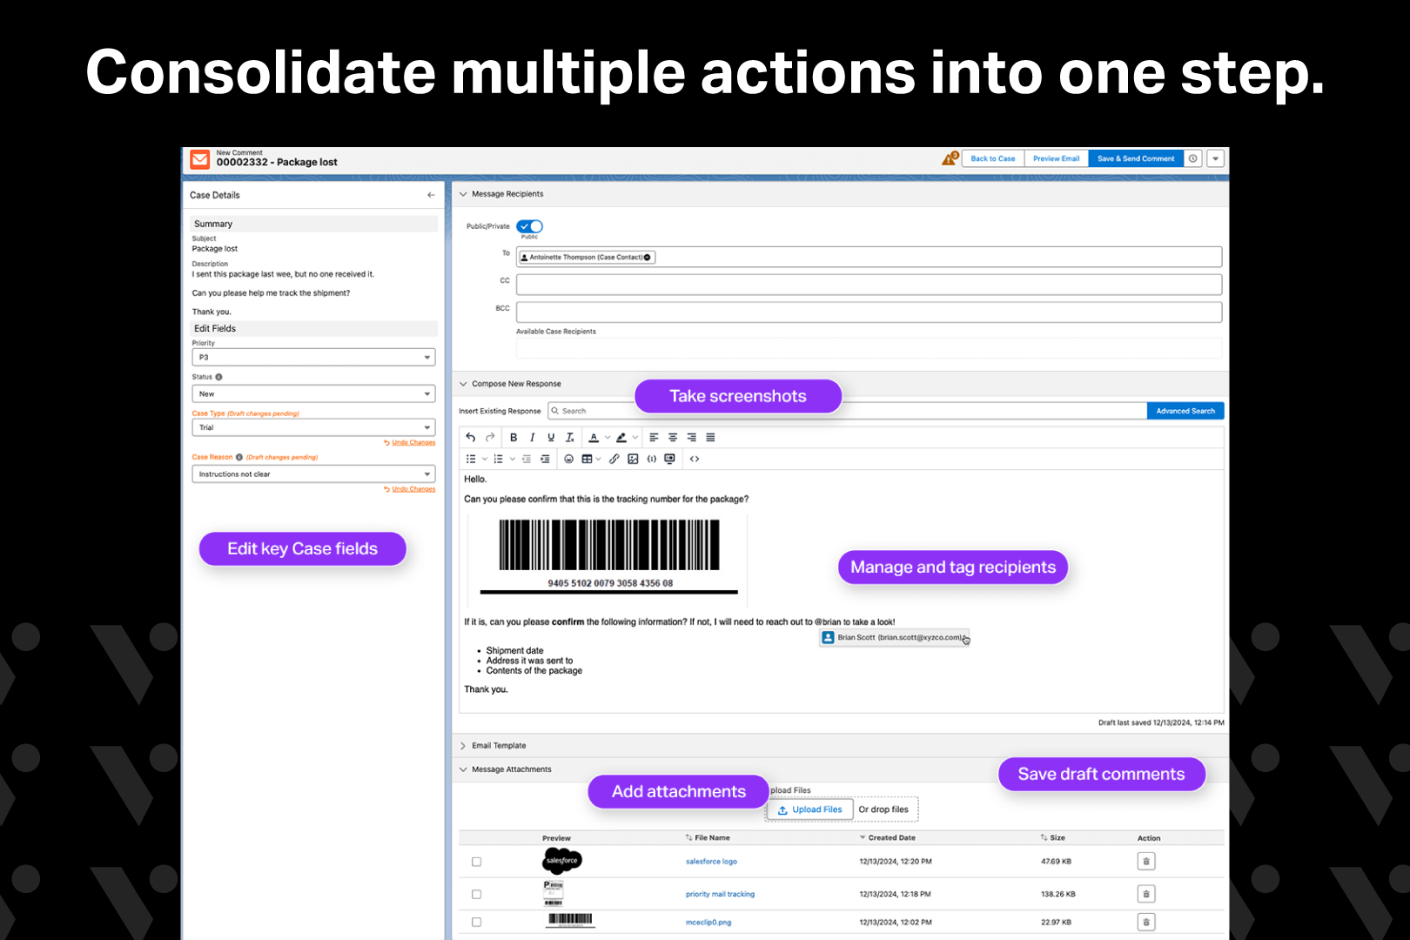Toggle italic formatting
The width and height of the screenshot is (1410, 940).
532,438
